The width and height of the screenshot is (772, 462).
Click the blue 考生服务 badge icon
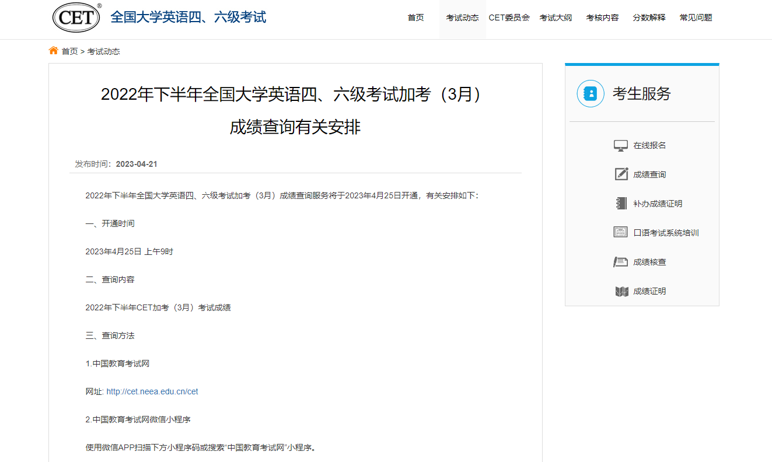[590, 93]
